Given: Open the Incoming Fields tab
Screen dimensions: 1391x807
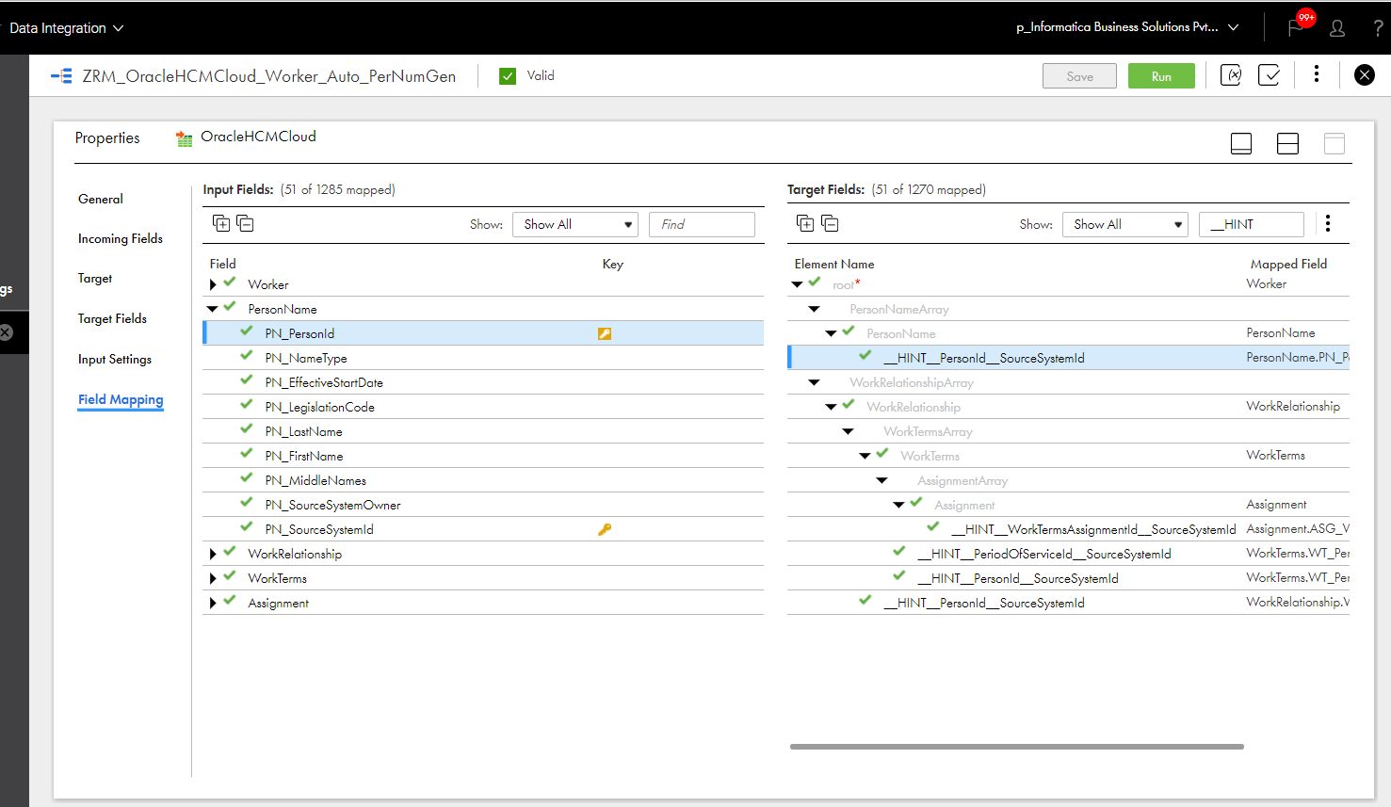Looking at the screenshot, I should (x=121, y=238).
